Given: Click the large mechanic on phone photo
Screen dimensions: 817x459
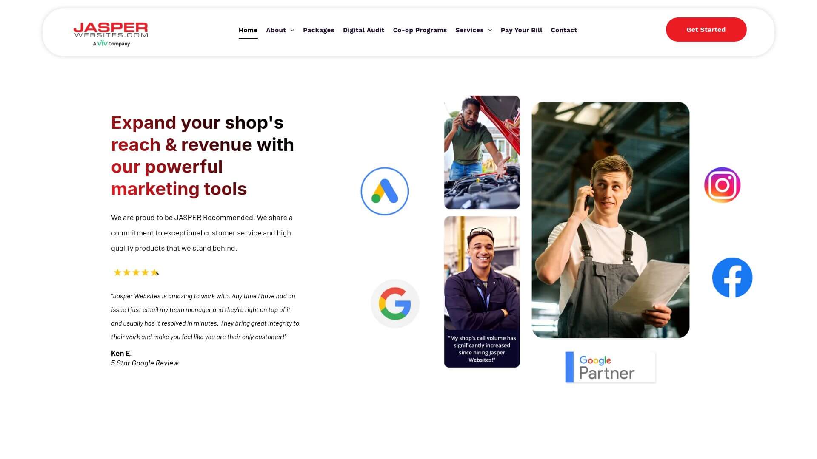Looking at the screenshot, I should pos(610,220).
